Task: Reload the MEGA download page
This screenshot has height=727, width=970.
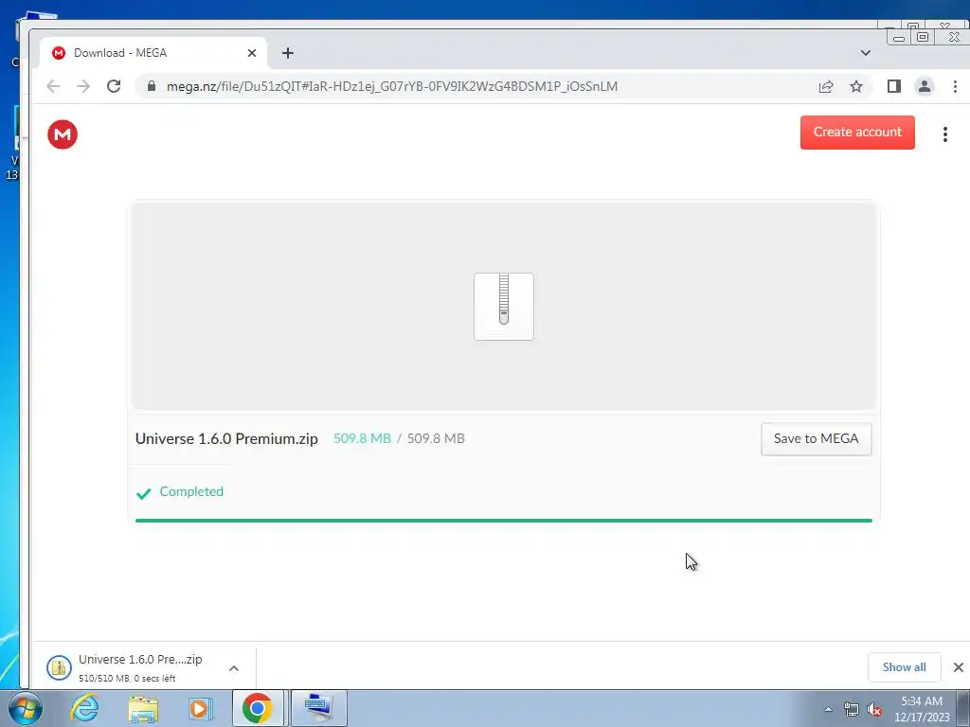Action: pos(114,86)
